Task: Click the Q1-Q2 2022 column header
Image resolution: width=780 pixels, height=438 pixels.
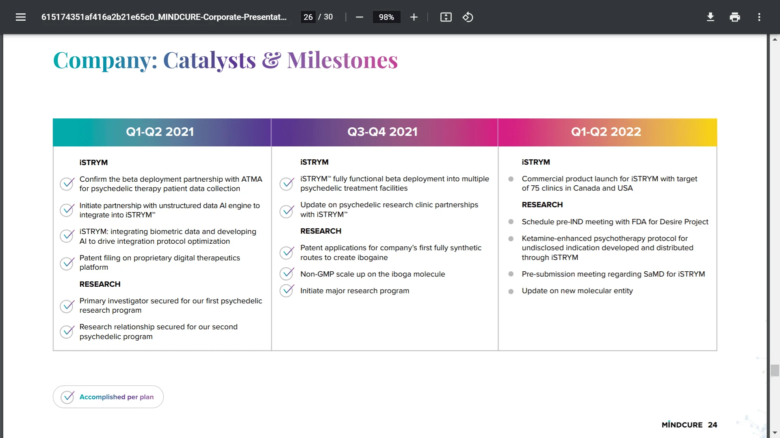Action: [607, 132]
